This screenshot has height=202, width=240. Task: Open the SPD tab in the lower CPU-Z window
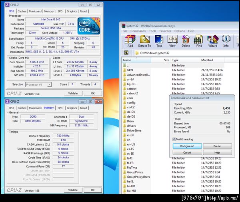[60, 108]
